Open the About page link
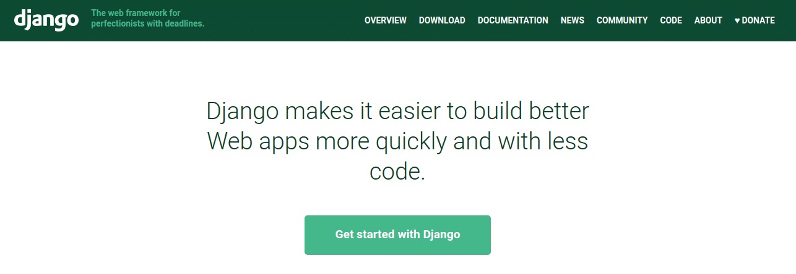Viewport: 796px width, 274px height. [708, 20]
